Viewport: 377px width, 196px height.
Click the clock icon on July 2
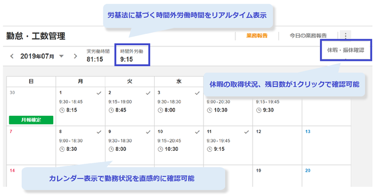pos(111,110)
